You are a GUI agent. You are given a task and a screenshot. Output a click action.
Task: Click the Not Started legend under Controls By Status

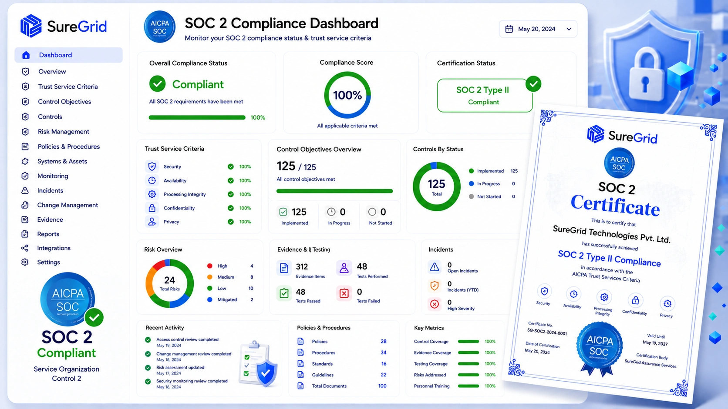coord(492,196)
